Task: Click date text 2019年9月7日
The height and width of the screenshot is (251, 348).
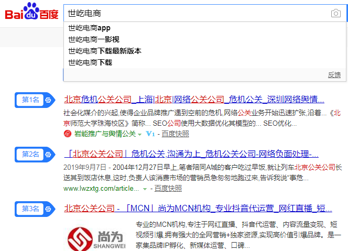Action: coord(85,167)
